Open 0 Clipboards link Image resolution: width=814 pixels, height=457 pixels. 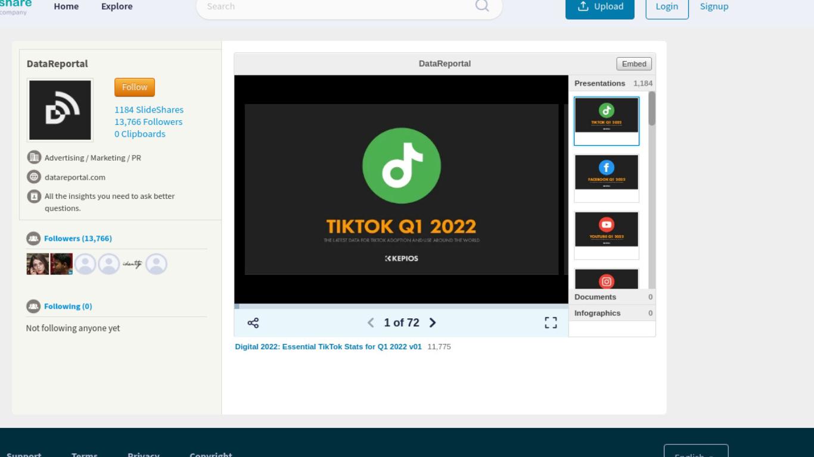pos(140,133)
